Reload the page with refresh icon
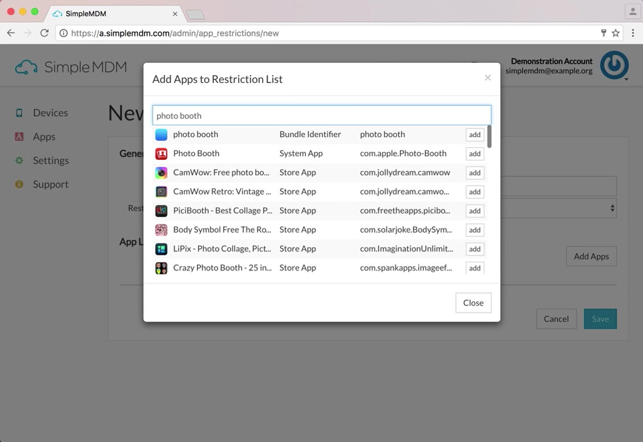 tap(44, 33)
